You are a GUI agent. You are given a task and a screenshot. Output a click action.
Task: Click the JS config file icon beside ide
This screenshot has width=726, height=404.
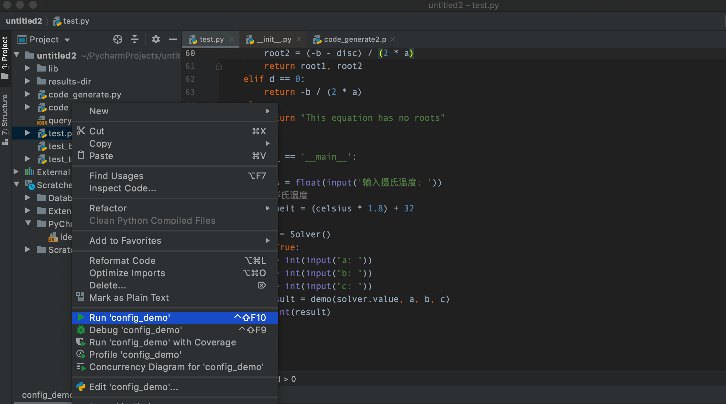pos(53,237)
